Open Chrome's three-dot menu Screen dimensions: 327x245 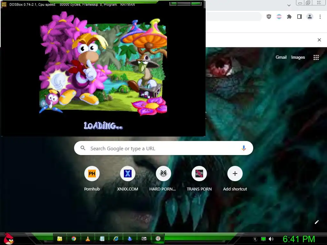pos(320,17)
